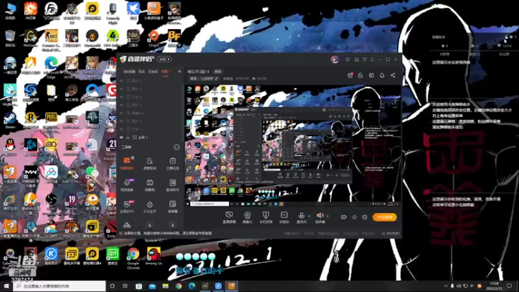The width and height of the screenshot is (519, 292).
Task: Click the Task View button on taskbar
Action: pos(125,286)
